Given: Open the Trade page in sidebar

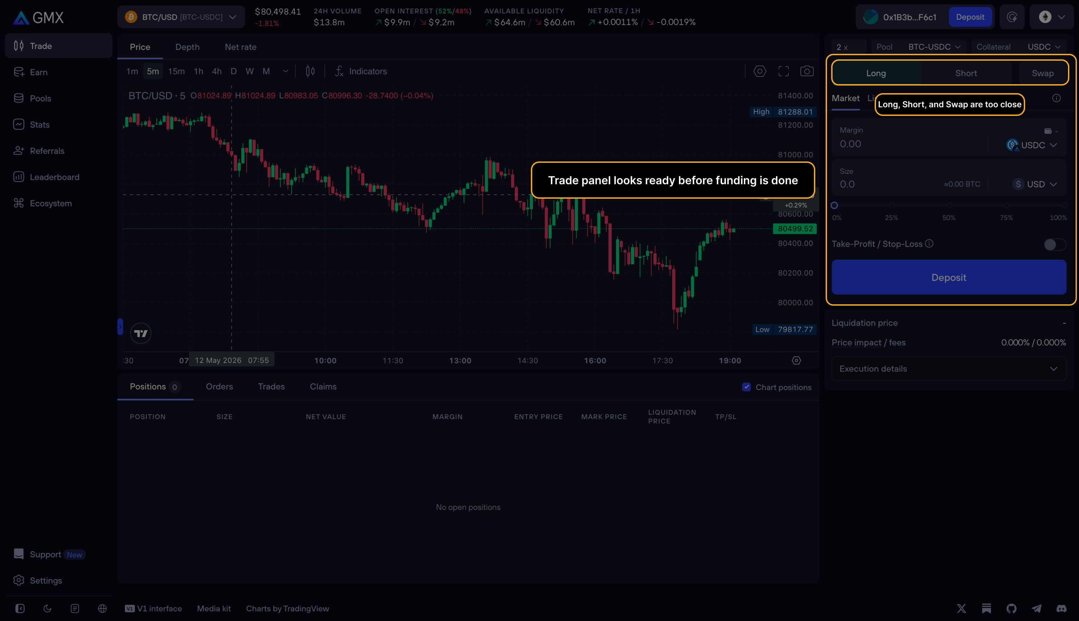Looking at the screenshot, I should tap(58, 46).
